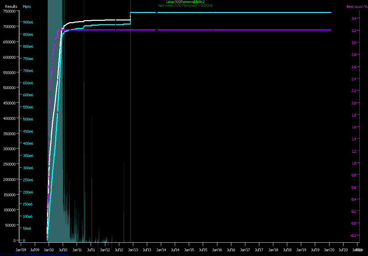Screen dimensions: 368x256
Task: Click the -0.2 tick on muon % axis
Action: (x=353, y=235)
